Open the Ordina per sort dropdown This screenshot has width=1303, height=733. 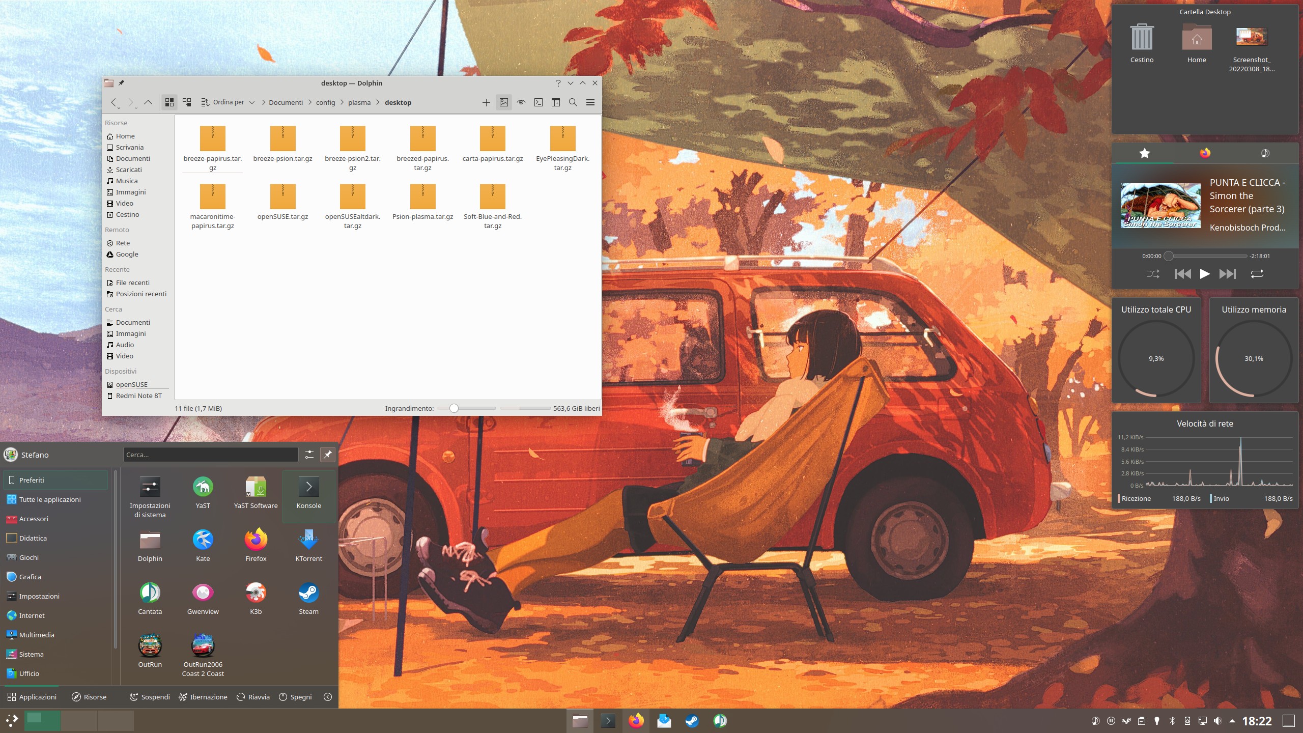[229, 102]
